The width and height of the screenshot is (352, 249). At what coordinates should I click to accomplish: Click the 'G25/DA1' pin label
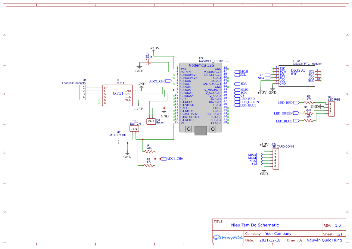click(x=187, y=93)
